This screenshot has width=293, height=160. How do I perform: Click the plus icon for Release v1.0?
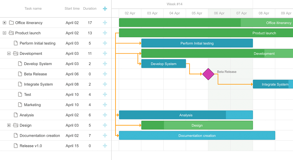tap(105, 146)
